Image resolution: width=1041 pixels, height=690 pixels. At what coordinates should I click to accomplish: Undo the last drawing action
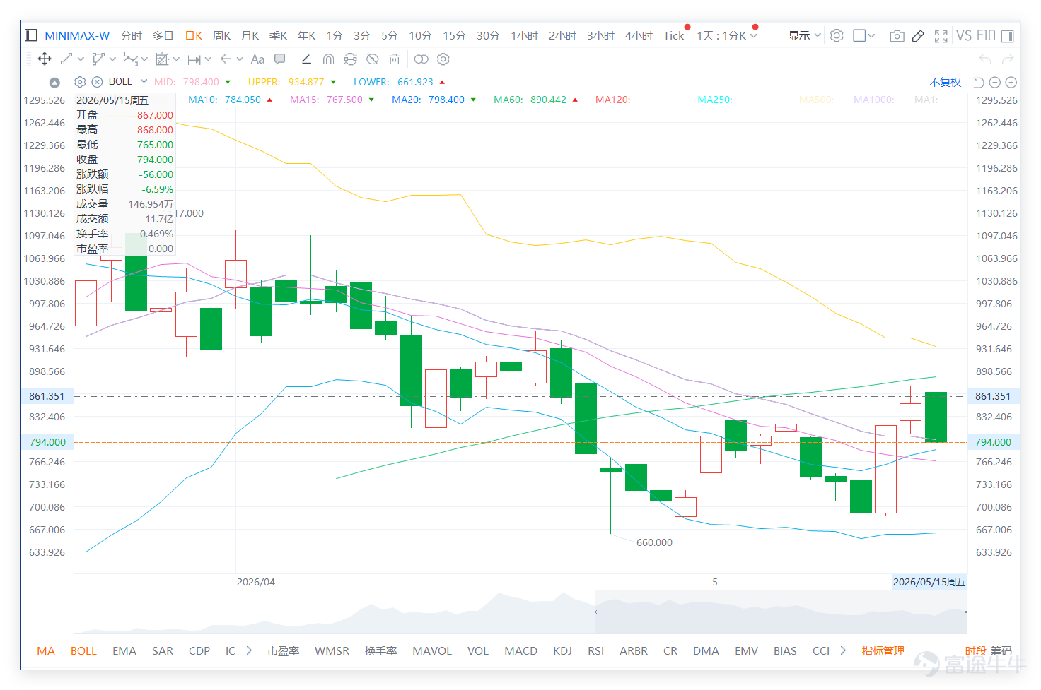[985, 59]
